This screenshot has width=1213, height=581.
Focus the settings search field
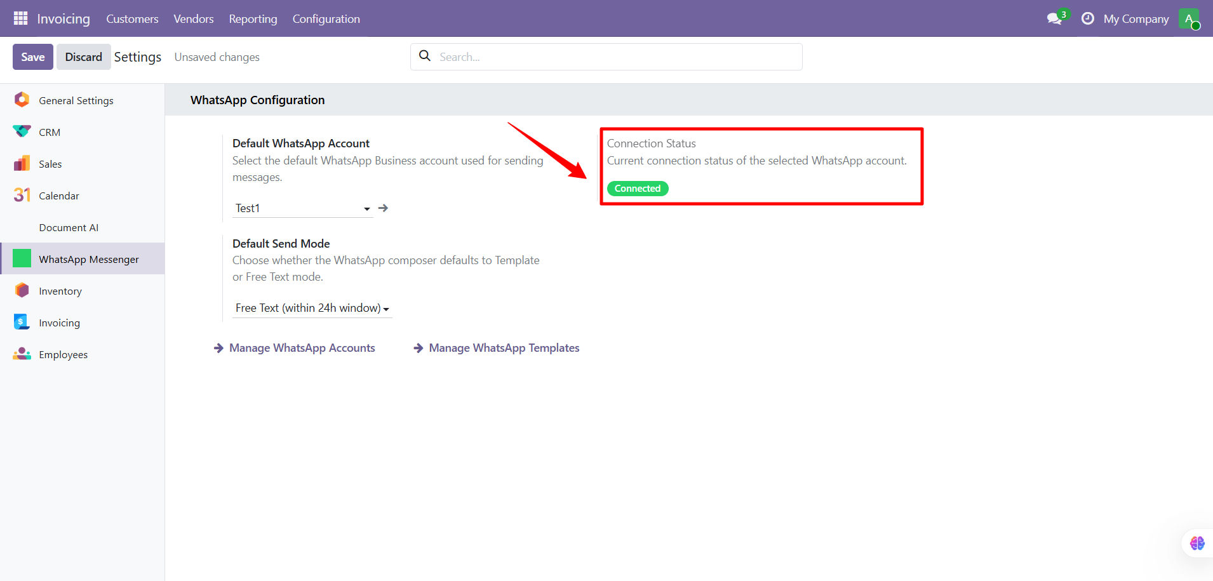[x=616, y=57]
